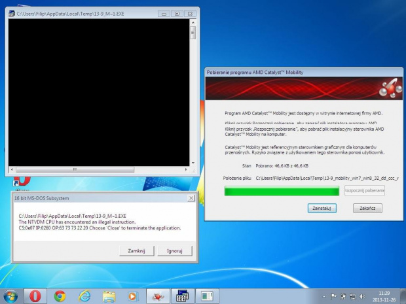Open Windows Explorer folder icon in taskbar

(x=109, y=296)
